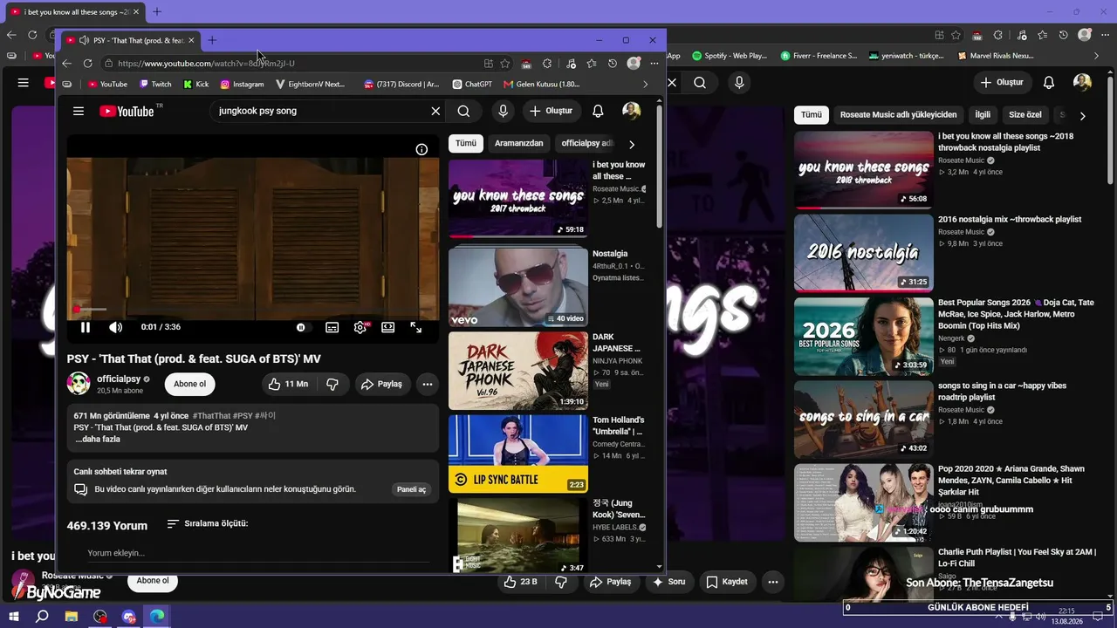Select the 'officialpsy adlı' filter chip
Viewport: 1117px width, 628px height.
pyautogui.click(x=586, y=143)
